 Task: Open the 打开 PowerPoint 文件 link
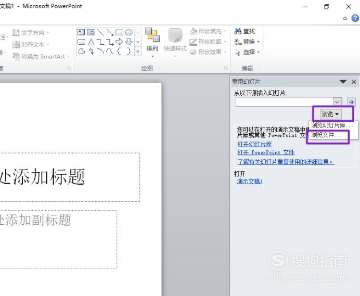pyautogui.click(x=266, y=152)
